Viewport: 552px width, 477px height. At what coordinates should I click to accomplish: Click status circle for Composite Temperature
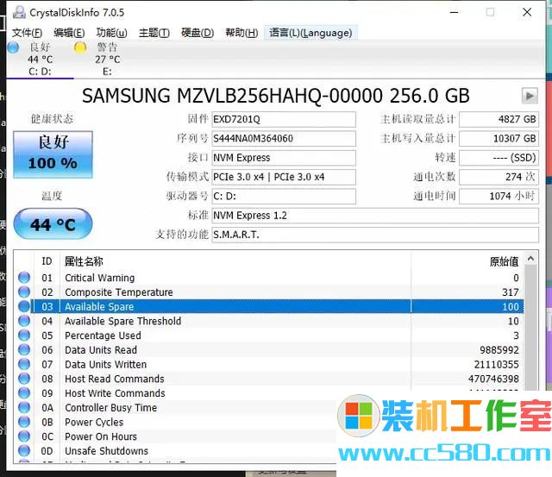(x=24, y=292)
